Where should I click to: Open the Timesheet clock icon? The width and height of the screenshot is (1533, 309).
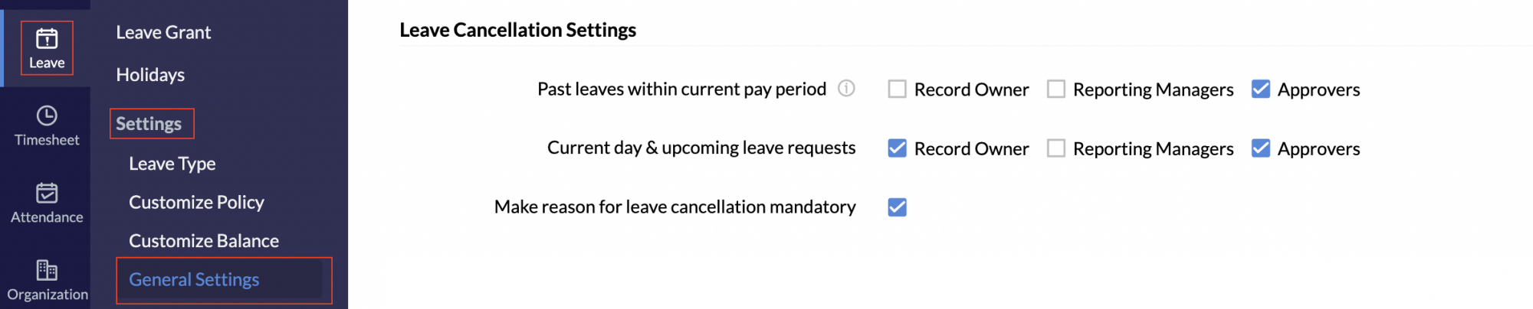47,115
